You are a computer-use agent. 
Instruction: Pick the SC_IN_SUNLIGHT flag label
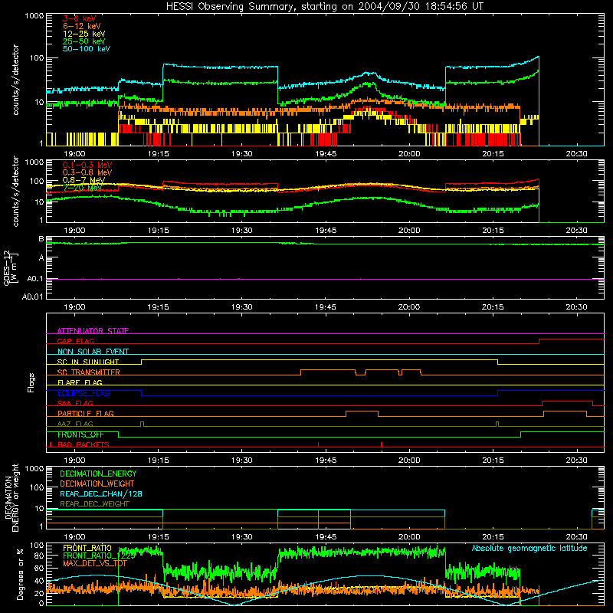(88, 362)
